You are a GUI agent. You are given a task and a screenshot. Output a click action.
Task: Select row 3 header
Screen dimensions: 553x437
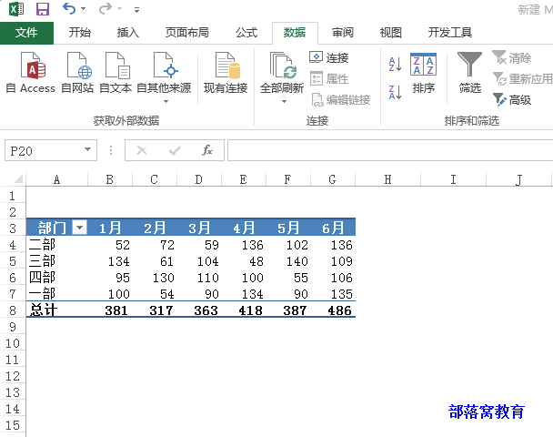tap(13, 228)
